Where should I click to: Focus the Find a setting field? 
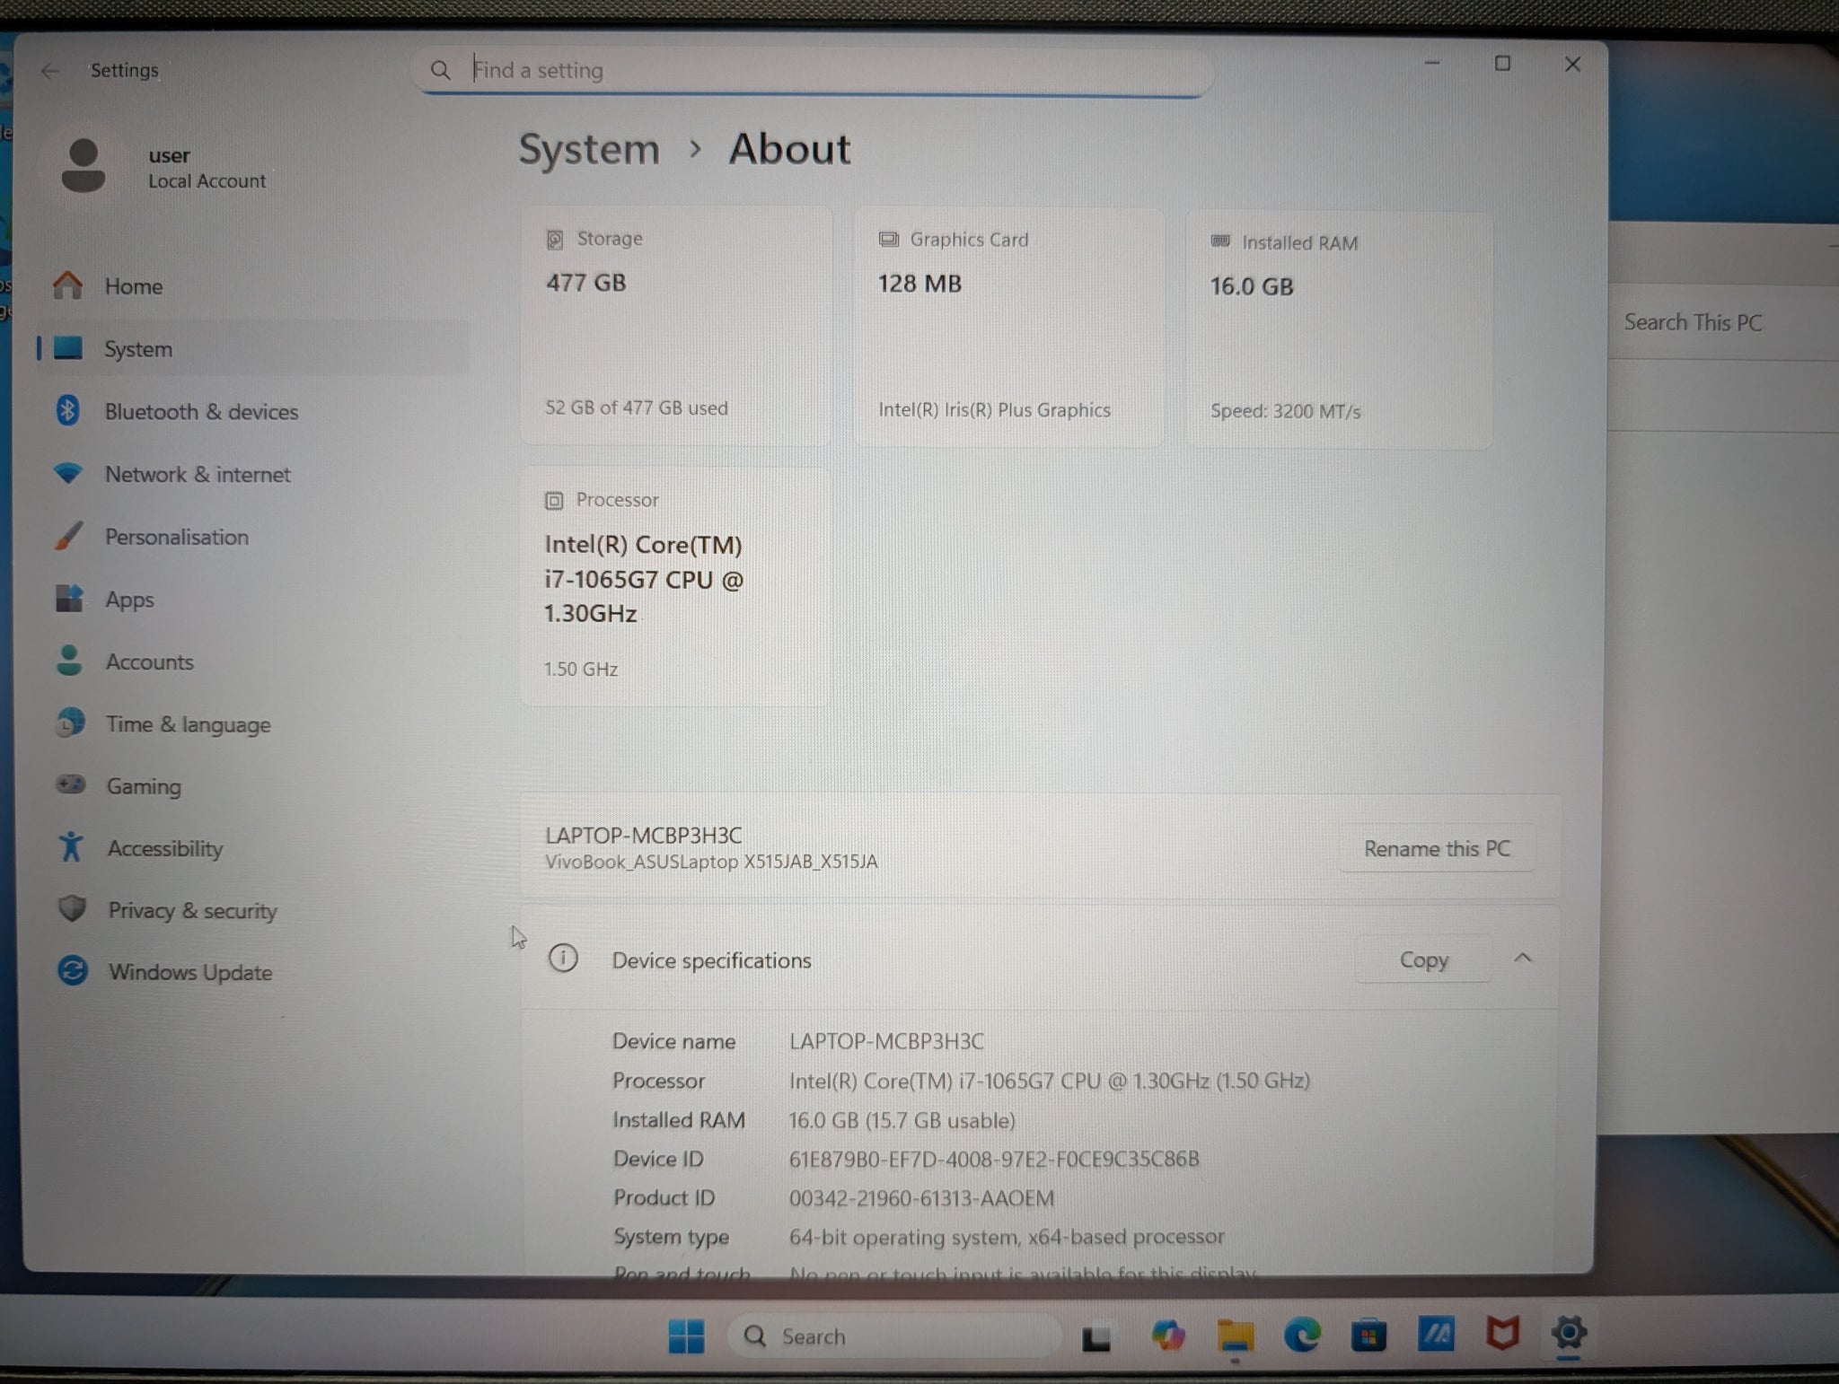(x=813, y=70)
